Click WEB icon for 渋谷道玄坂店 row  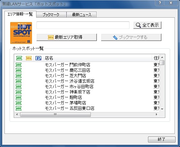coord(19,81)
